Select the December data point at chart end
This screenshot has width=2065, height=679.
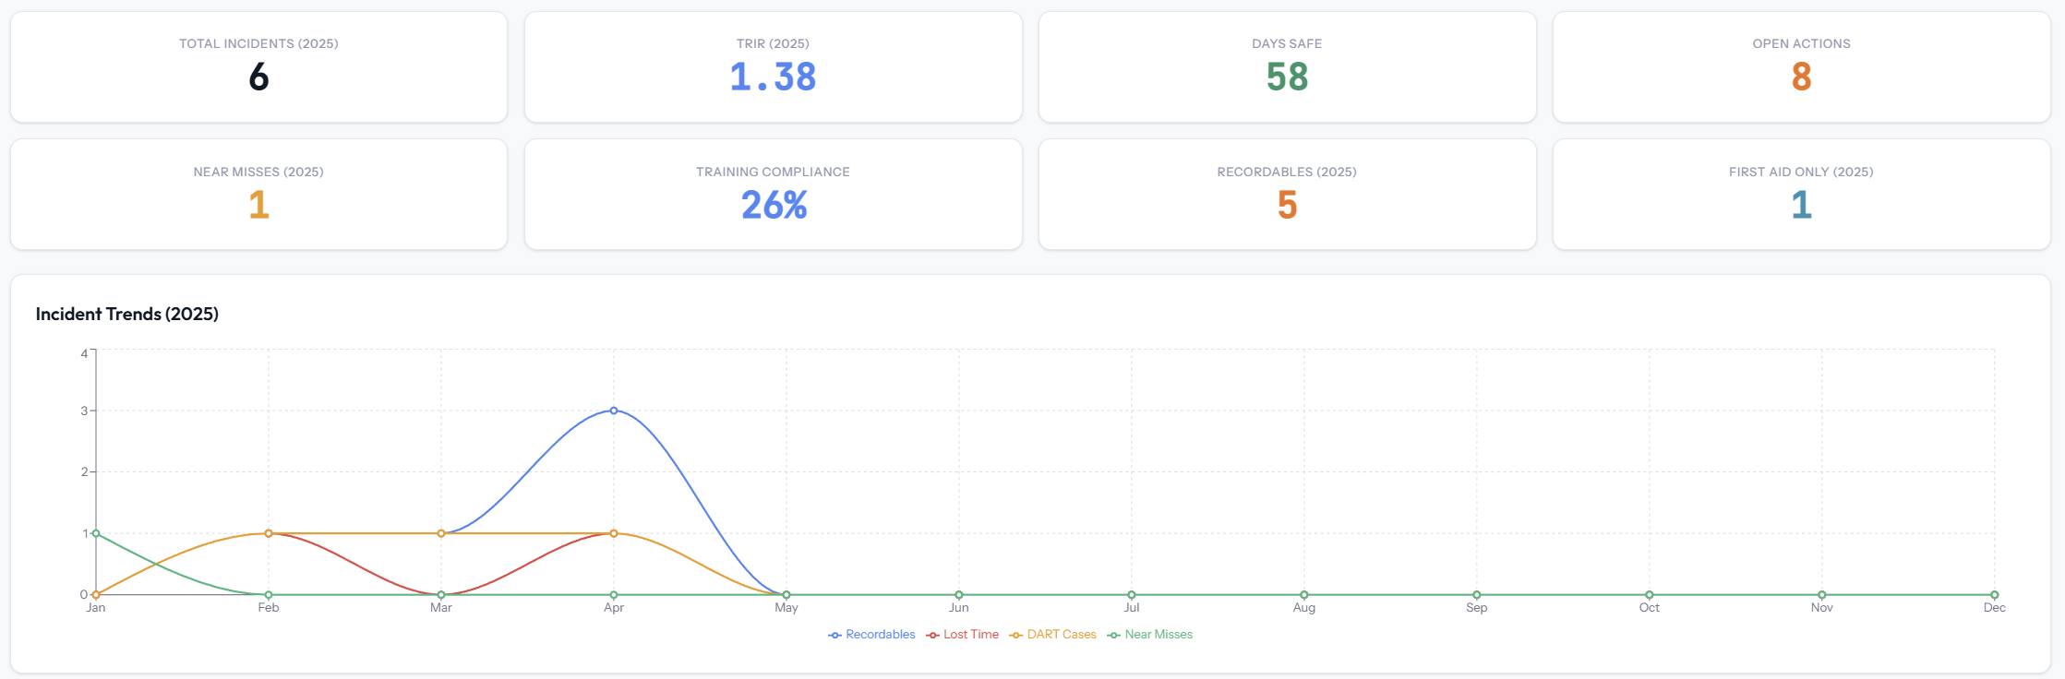(1994, 595)
